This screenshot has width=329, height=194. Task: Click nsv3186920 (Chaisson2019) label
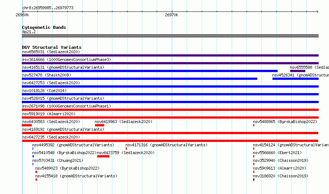[x=281, y=176]
